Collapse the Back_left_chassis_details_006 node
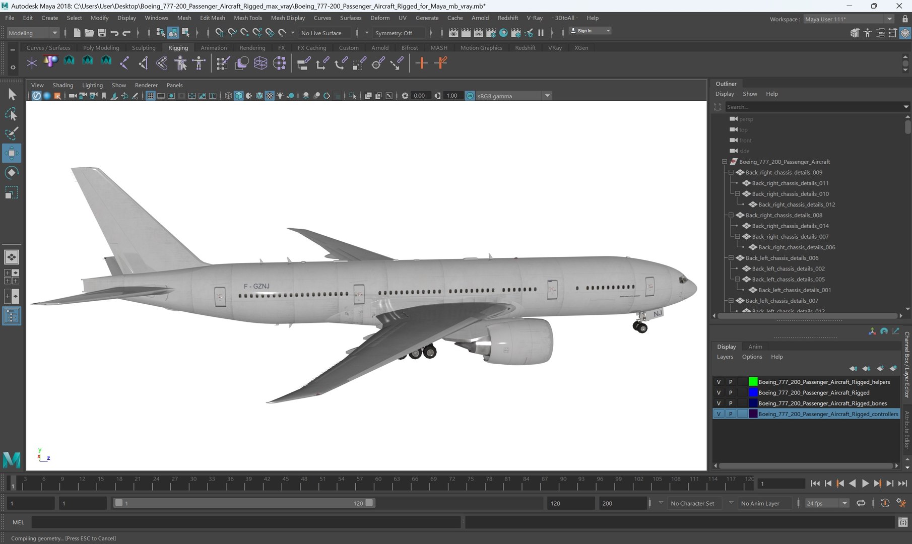The image size is (912, 544). [x=731, y=258]
